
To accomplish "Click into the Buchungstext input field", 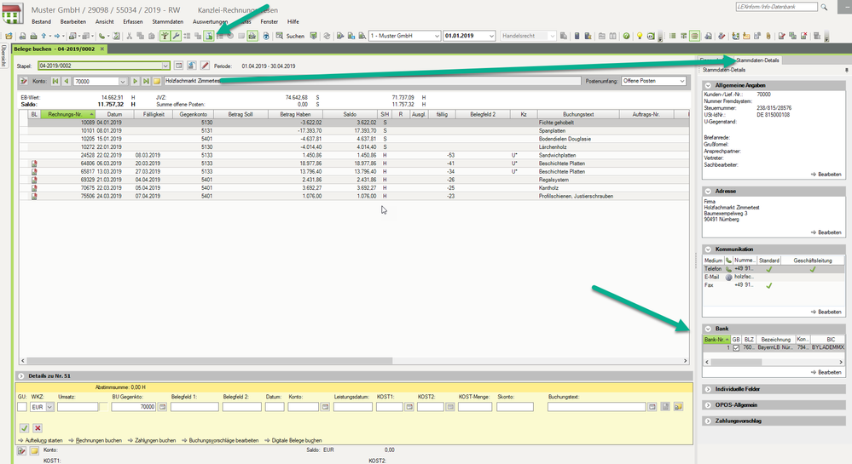I will click(x=601, y=407).
